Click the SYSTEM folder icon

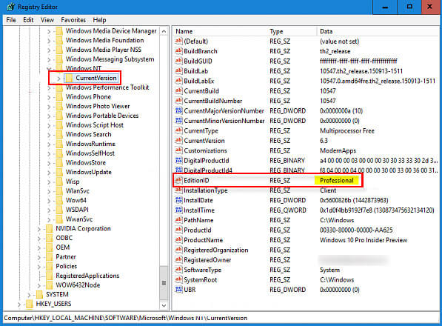pyautogui.click(x=39, y=294)
